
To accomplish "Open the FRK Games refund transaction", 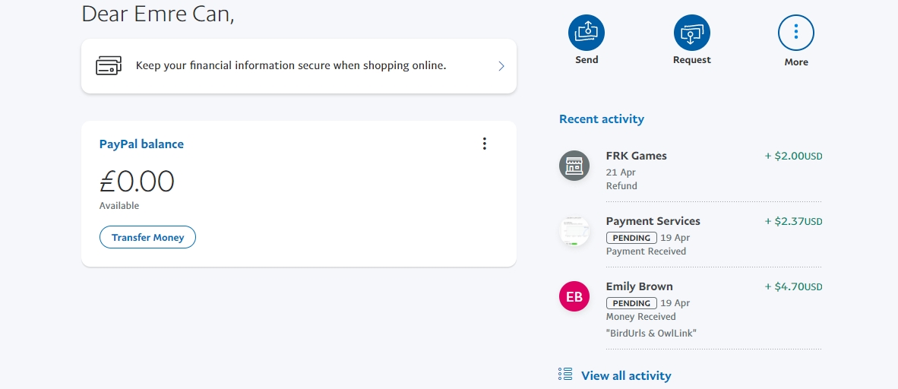I will pyautogui.click(x=690, y=170).
